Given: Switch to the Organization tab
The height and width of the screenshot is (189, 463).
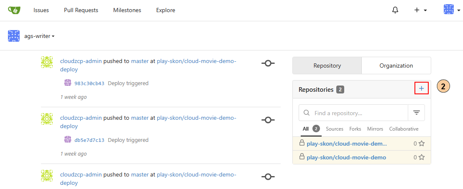Looking at the screenshot, I should pyautogui.click(x=396, y=66).
